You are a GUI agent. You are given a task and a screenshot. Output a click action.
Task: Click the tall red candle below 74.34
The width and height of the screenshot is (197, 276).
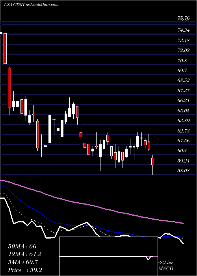click(x=5, y=48)
